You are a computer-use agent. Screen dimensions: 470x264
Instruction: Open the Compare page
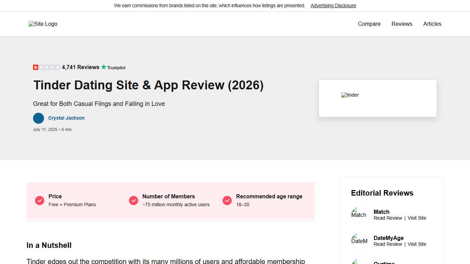click(x=369, y=24)
